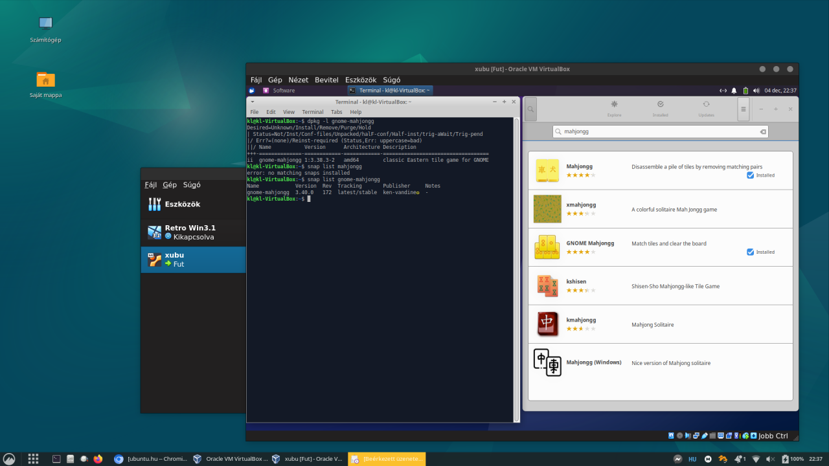The width and height of the screenshot is (829, 466).
Task: Open Fájl menu in xubu VM window
Action: (256, 80)
